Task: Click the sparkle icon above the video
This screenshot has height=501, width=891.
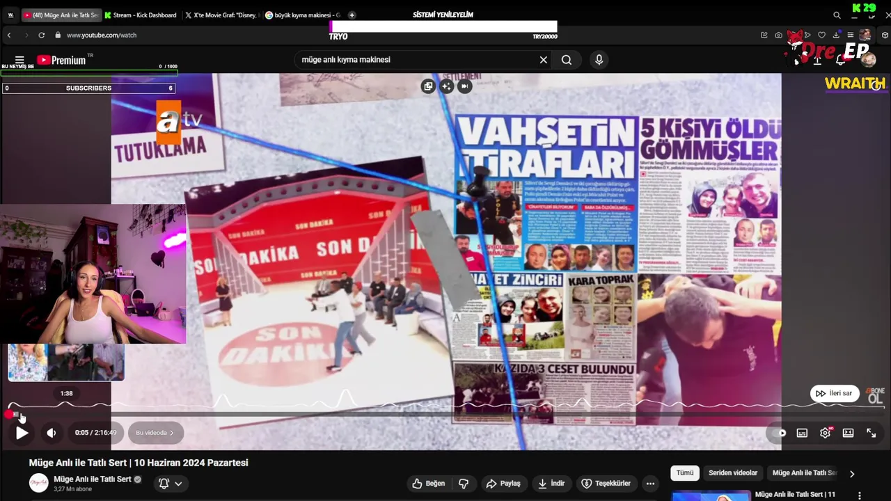Action: pyautogui.click(x=446, y=86)
